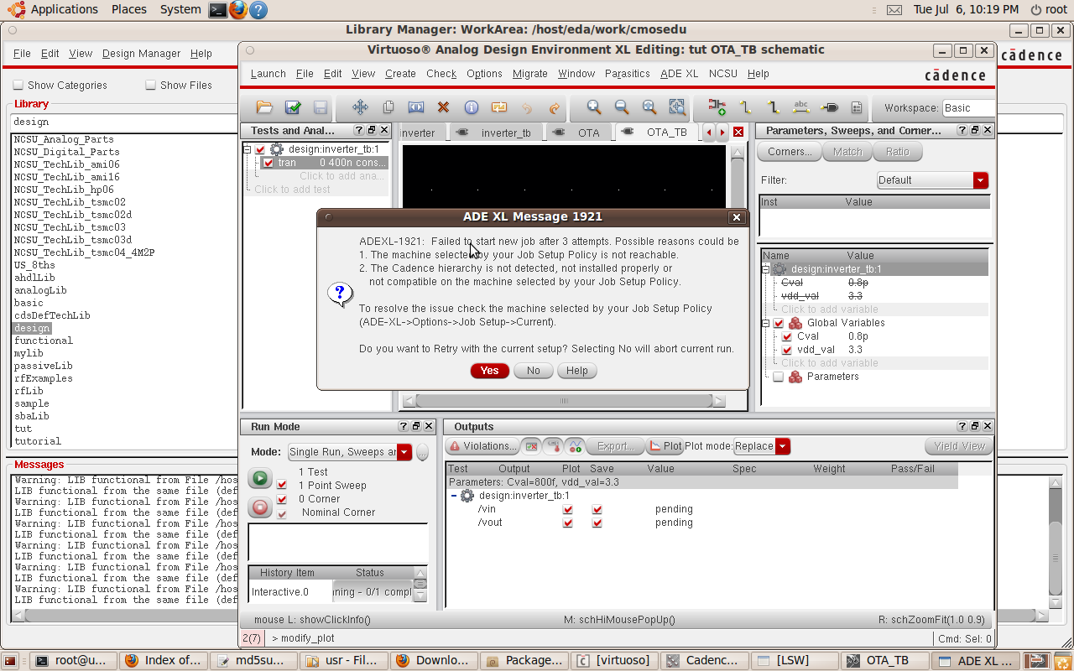Click the Violations... button
Image resolution: width=1074 pixels, height=671 pixels.
pos(482,446)
